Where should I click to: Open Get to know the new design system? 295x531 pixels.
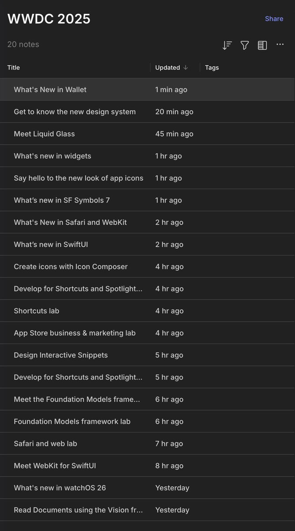pos(147,112)
